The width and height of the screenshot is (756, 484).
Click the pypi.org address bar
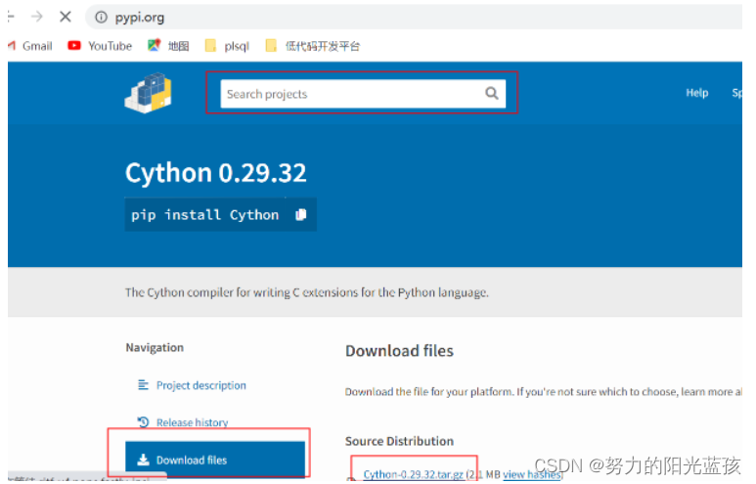415,18
